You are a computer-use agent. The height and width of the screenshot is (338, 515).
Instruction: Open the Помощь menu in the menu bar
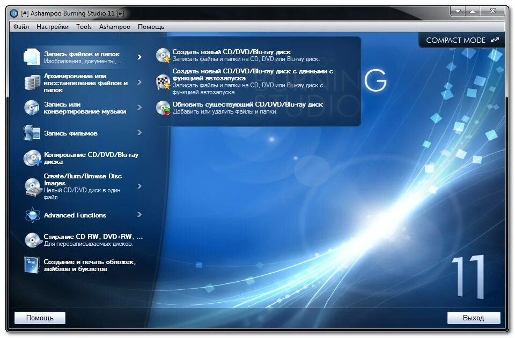[151, 27]
